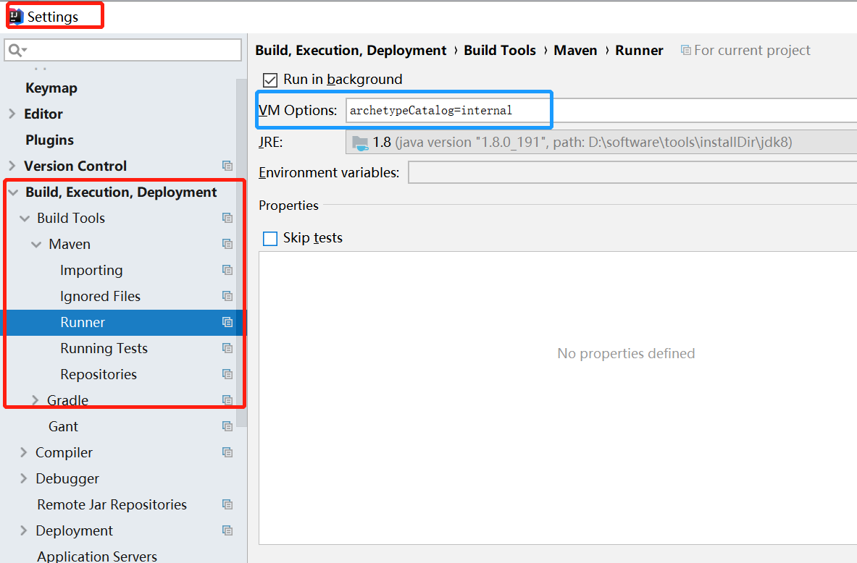
Task: Expand the Version Control section
Action: tap(12, 166)
